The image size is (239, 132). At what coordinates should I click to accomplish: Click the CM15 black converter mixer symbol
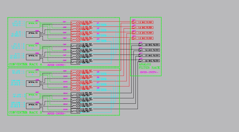point(75,105)
